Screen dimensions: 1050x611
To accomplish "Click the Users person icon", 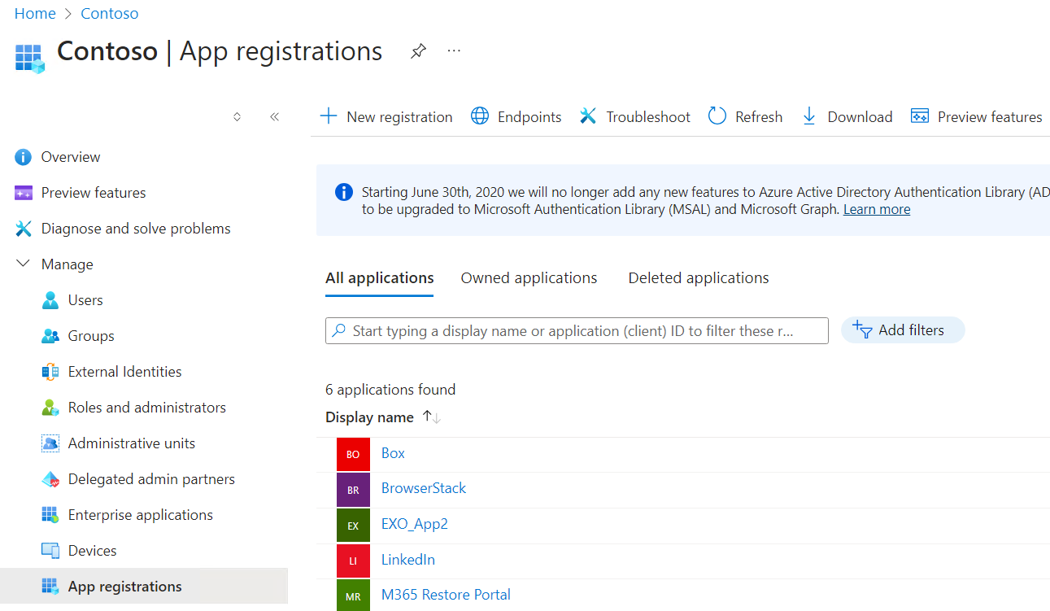I will point(50,300).
